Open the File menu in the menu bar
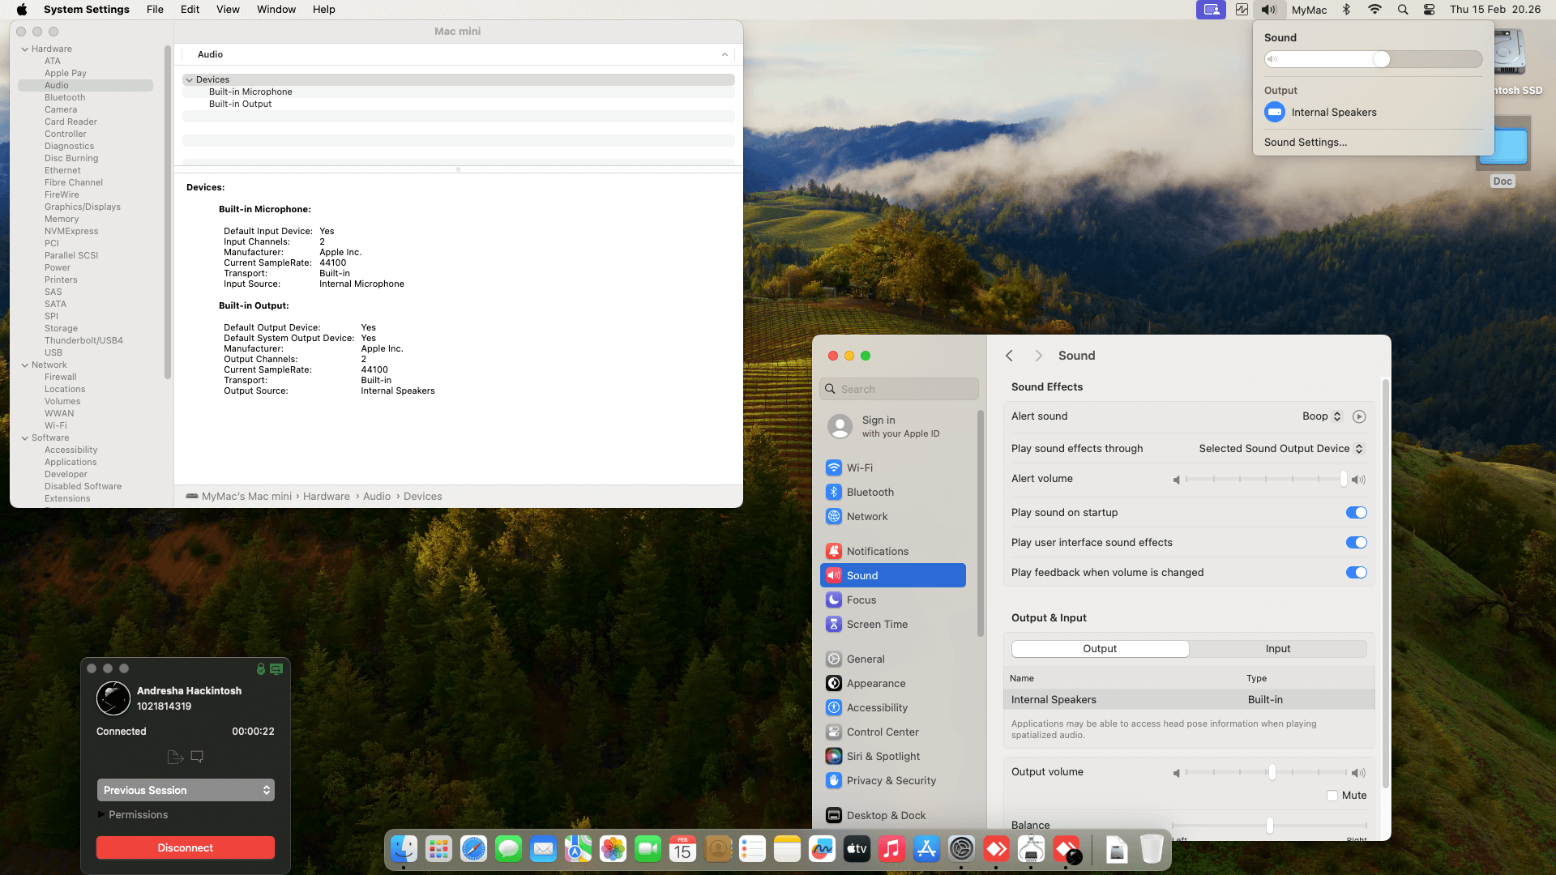The image size is (1556, 875). click(155, 10)
